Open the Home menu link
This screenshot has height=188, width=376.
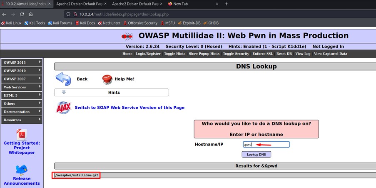(x=127, y=54)
